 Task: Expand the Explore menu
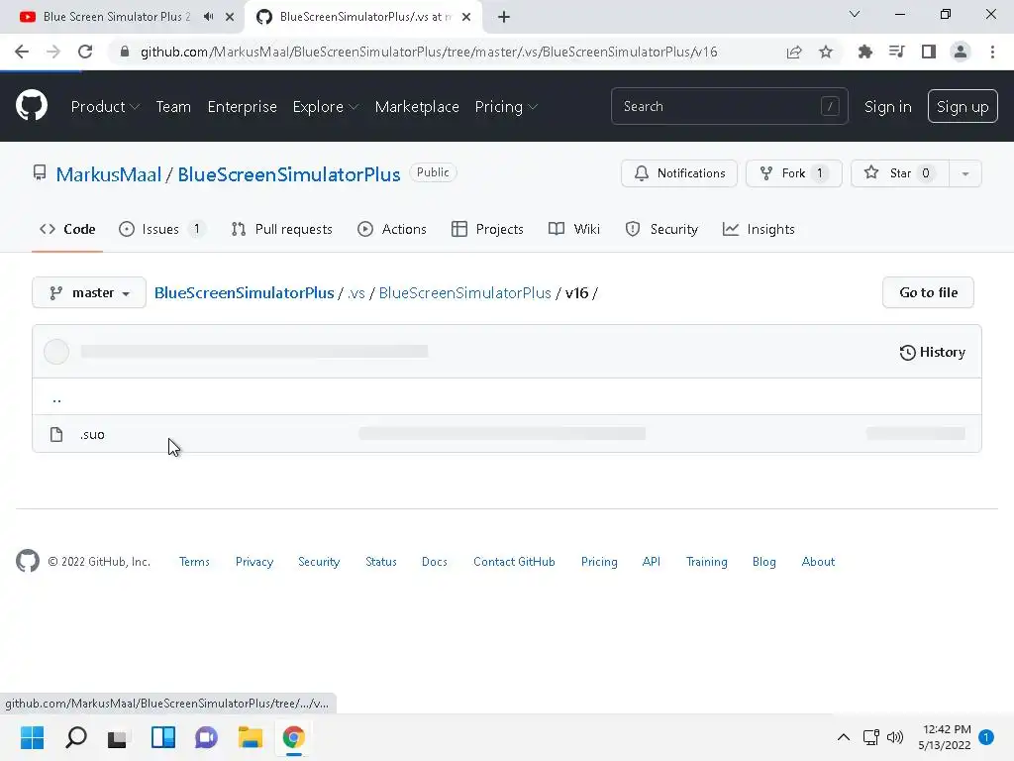coord(325,107)
